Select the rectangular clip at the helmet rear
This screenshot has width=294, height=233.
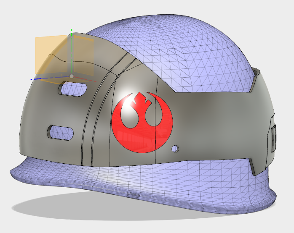[x=274, y=139]
